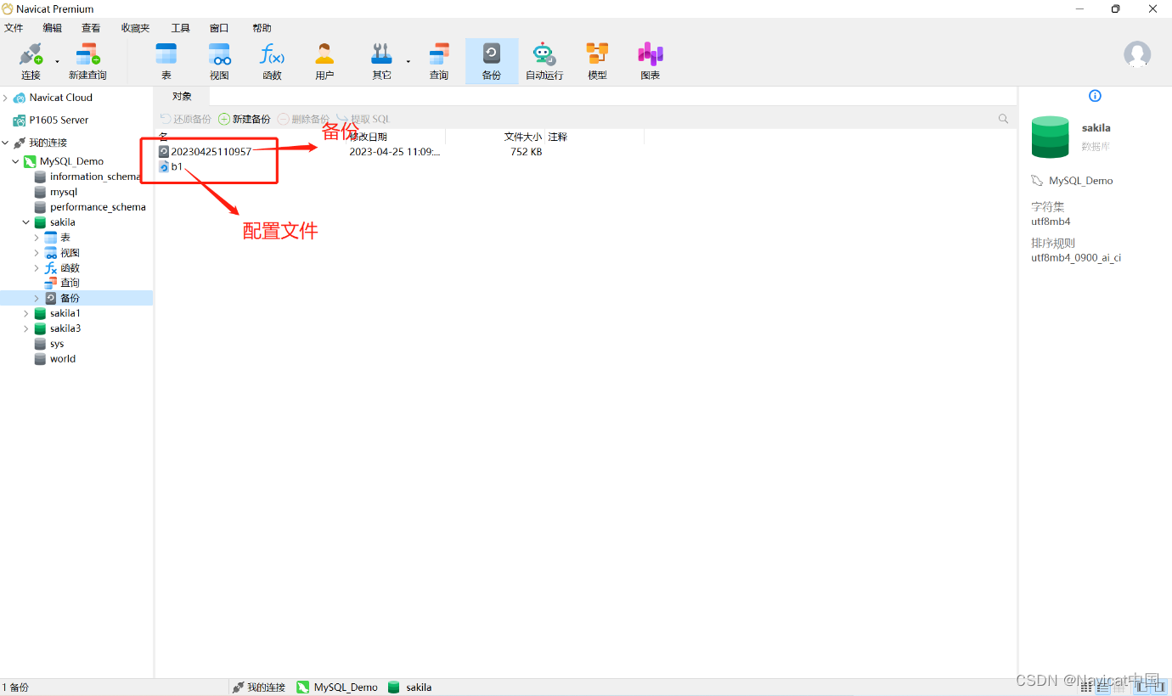Collapse the MySQL_Demo connection
Image resolution: width=1172 pixels, height=696 pixels.
tap(15, 161)
